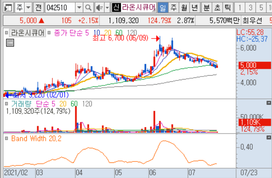Choose the 3 period button

tap(250, 8)
